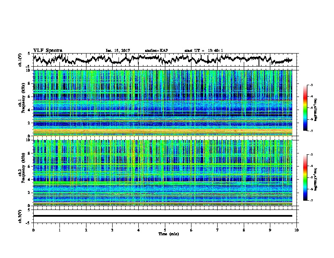The image size is (334, 258).
Task: Click inside the ch.1 spectrogram panel
Action: (x=162, y=103)
